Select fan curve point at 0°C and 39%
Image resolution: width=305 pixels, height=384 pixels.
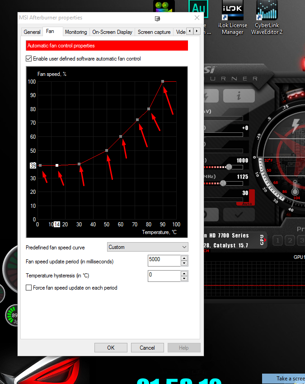[x=40, y=165]
